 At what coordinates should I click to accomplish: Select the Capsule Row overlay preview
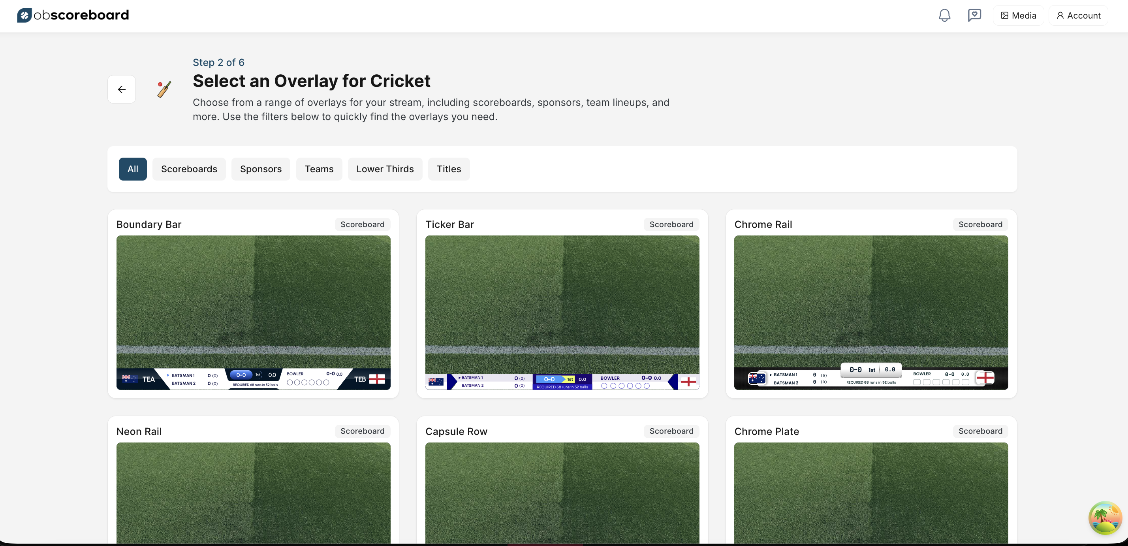click(562, 493)
